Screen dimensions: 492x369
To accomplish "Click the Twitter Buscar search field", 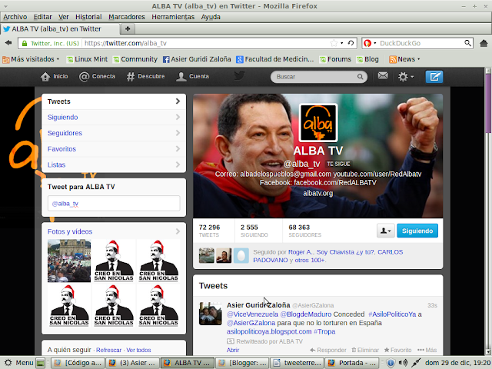I will pyautogui.click(x=319, y=77).
